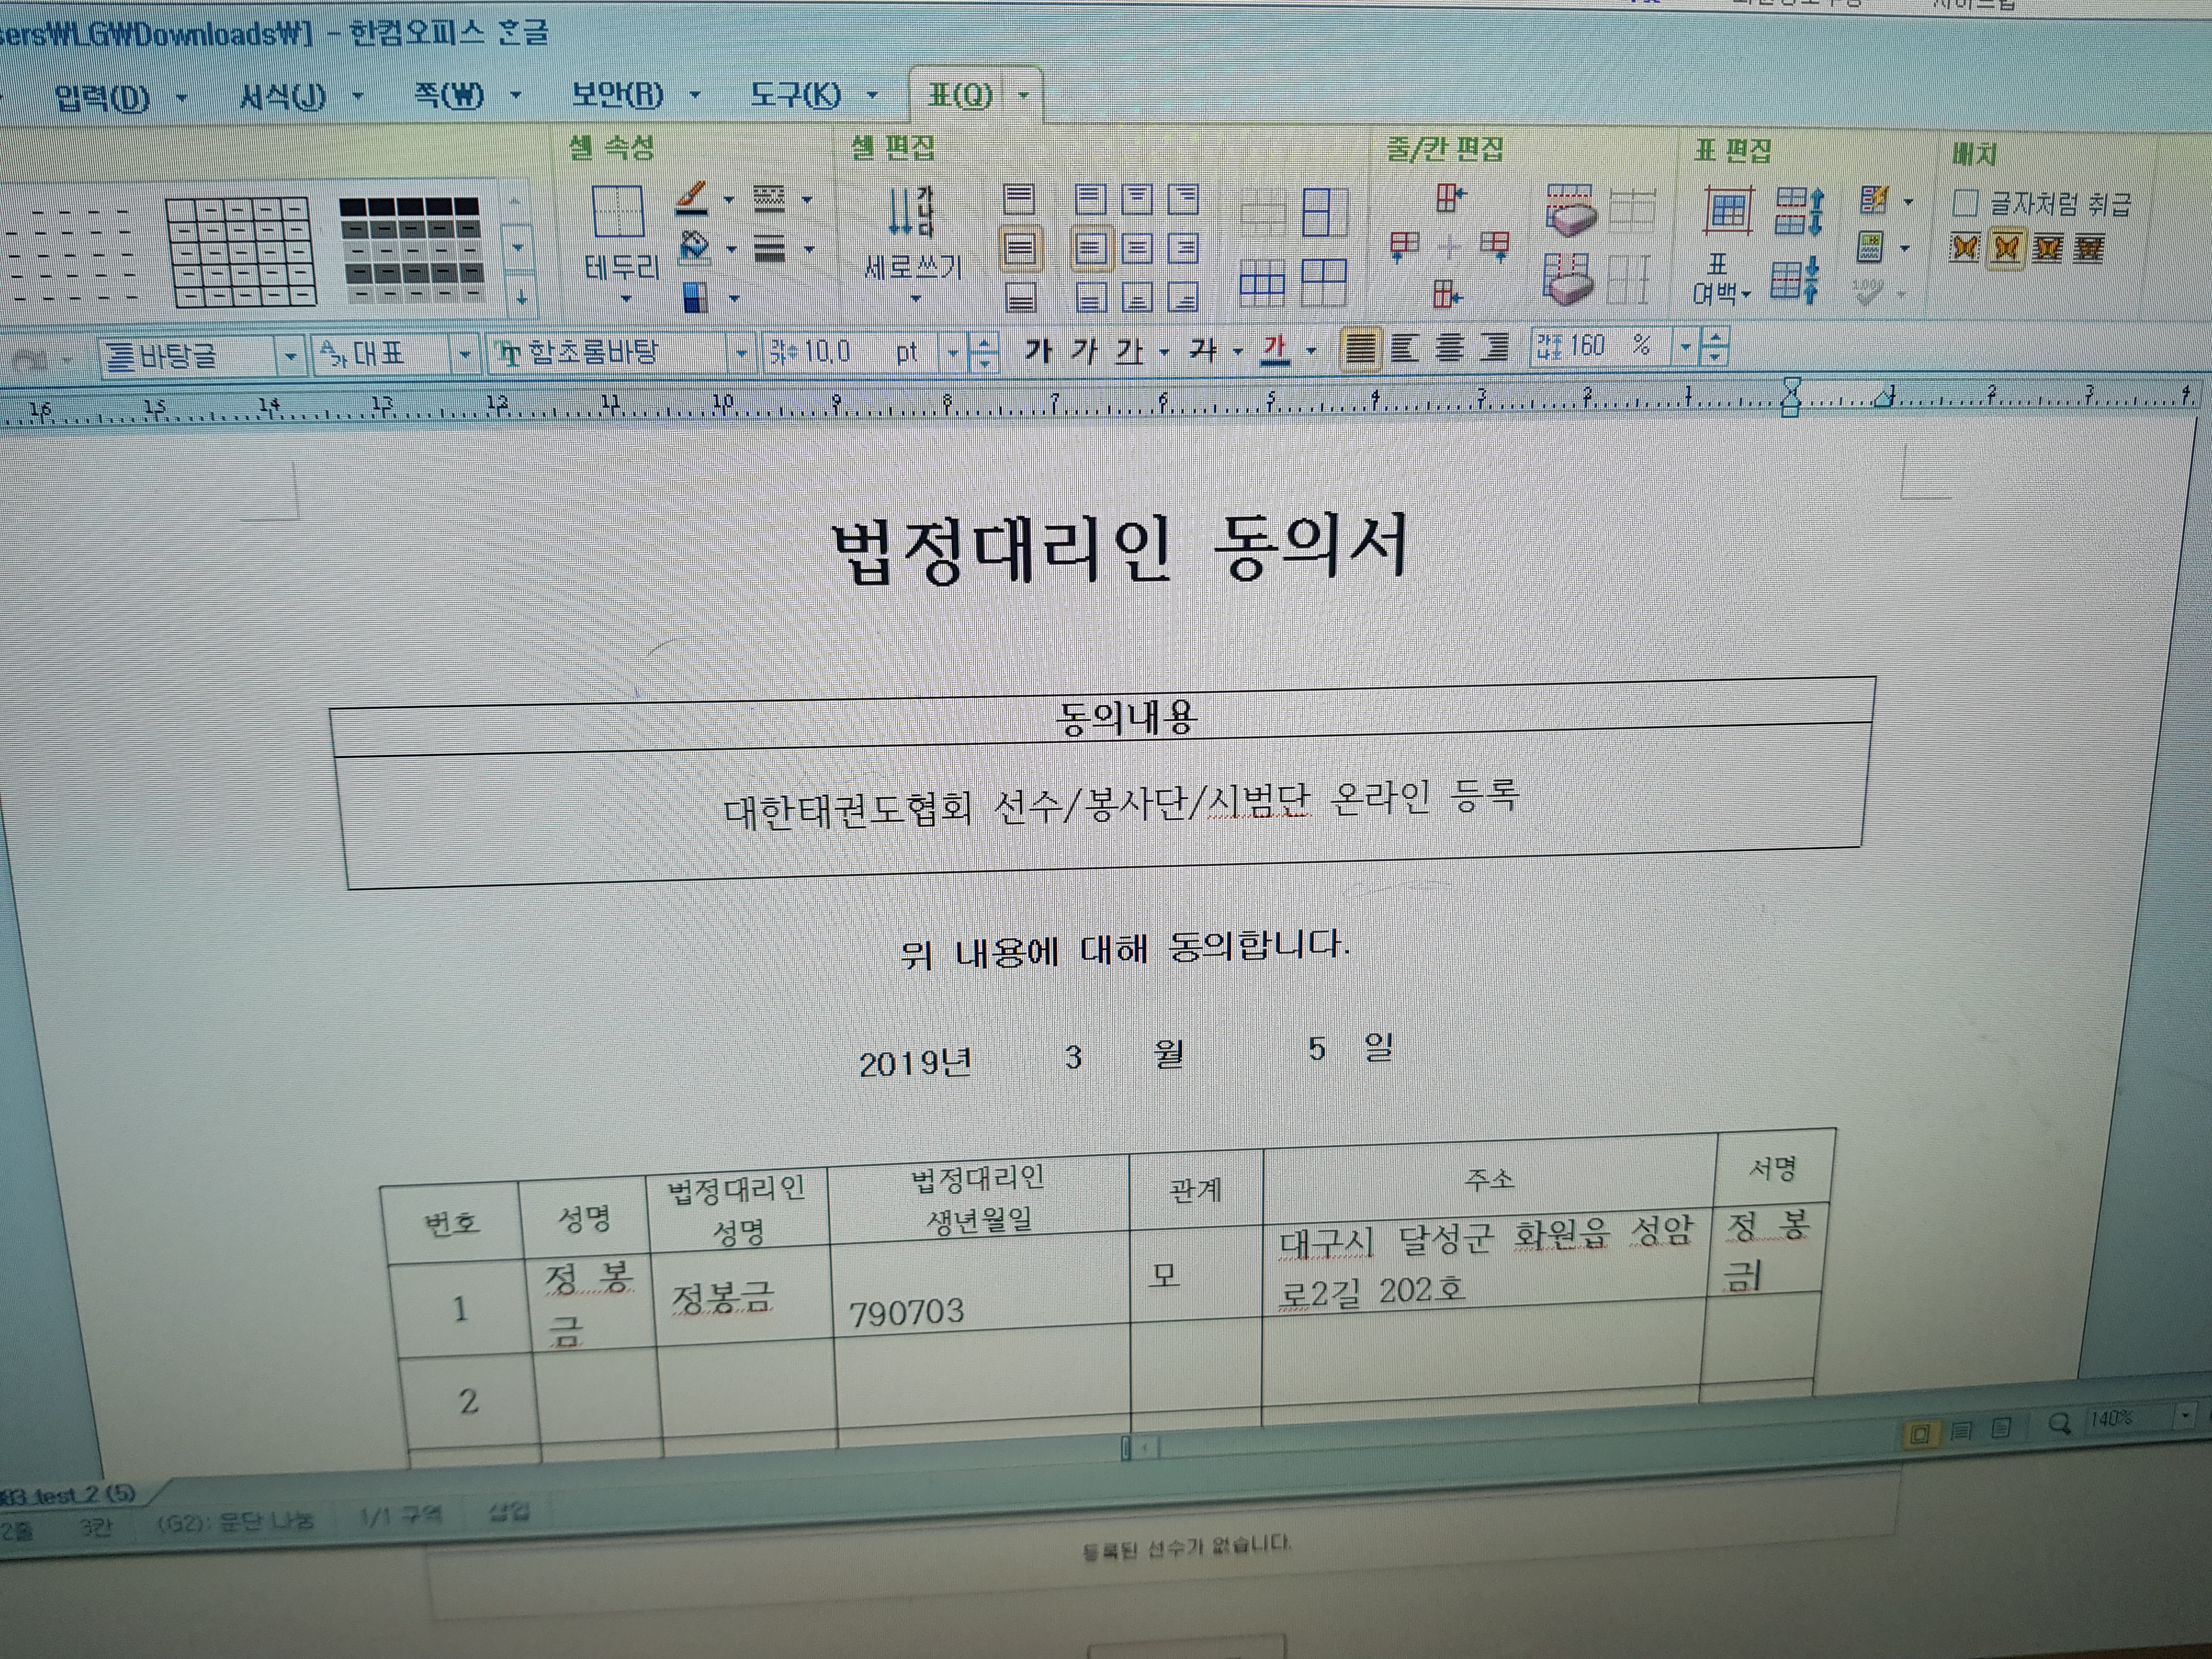Click the 법정대리인 동의서 title text

pos(1120,548)
